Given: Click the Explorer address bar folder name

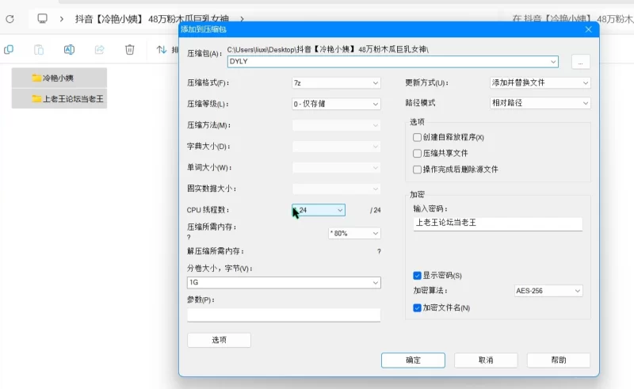Looking at the screenshot, I should 152,18.
